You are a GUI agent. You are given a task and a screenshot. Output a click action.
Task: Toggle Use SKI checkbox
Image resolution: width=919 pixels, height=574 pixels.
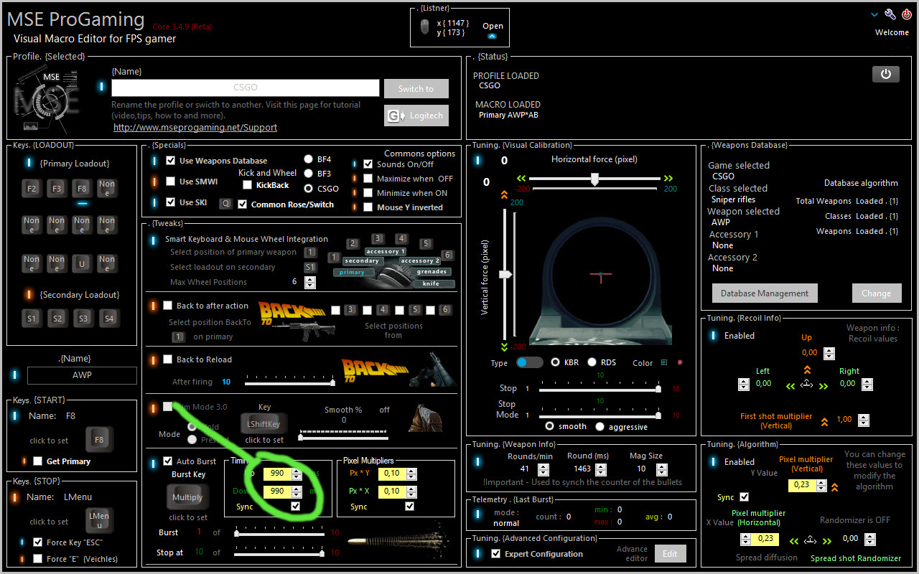point(171,202)
